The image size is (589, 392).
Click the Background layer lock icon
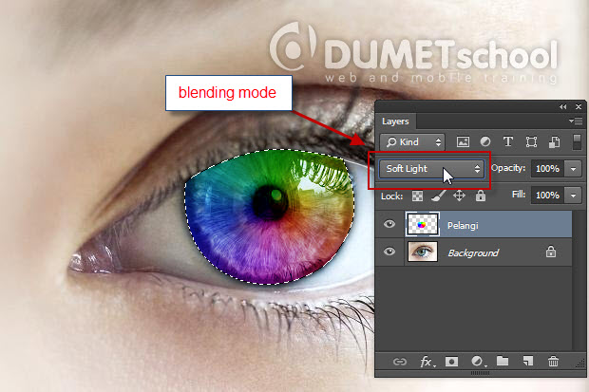coord(551,252)
